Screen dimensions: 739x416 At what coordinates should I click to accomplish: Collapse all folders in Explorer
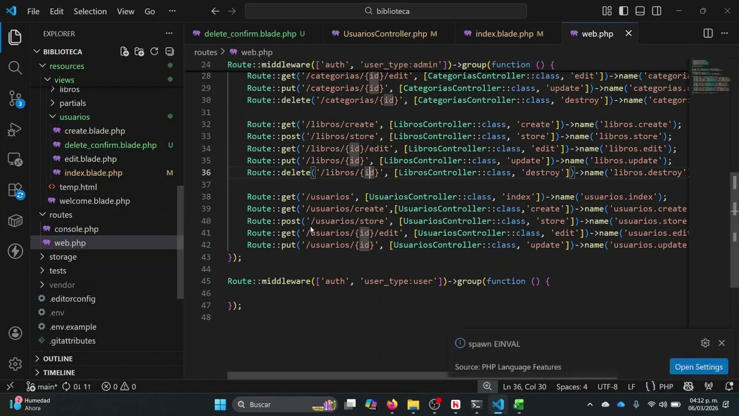click(x=169, y=51)
